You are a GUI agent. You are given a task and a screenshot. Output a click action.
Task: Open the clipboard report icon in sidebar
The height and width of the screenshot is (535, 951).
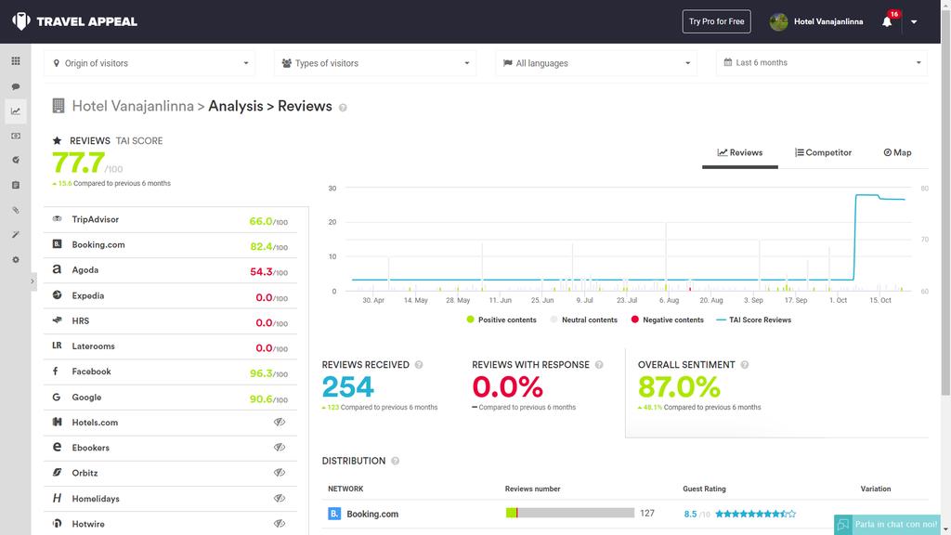(x=16, y=185)
